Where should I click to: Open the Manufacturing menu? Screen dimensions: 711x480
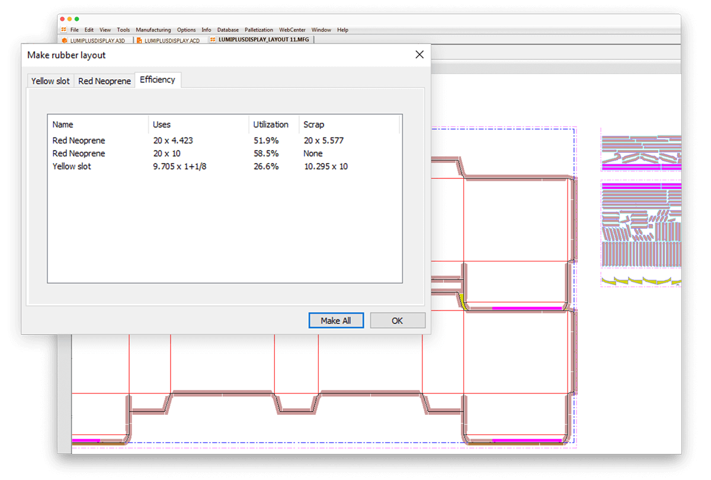pos(153,30)
